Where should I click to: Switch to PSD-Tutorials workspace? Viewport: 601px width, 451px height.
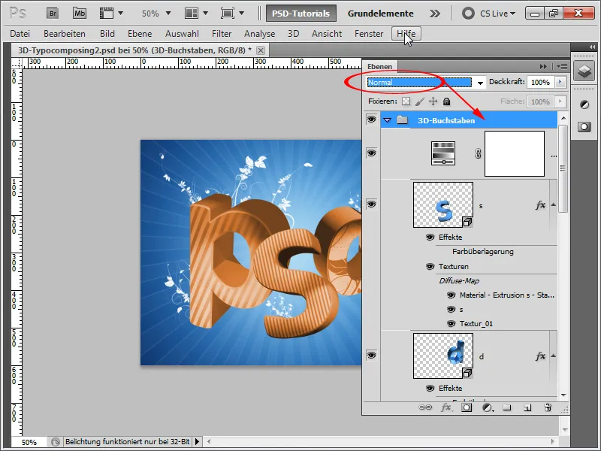[x=301, y=14]
